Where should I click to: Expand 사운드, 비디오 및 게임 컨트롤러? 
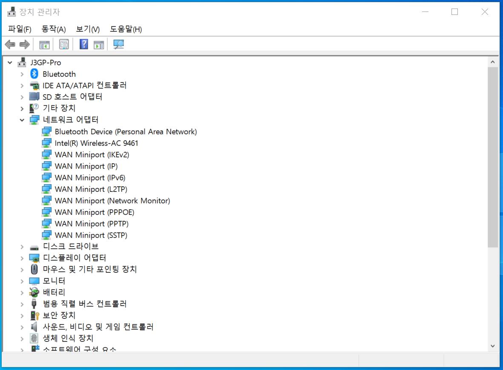[x=22, y=327]
